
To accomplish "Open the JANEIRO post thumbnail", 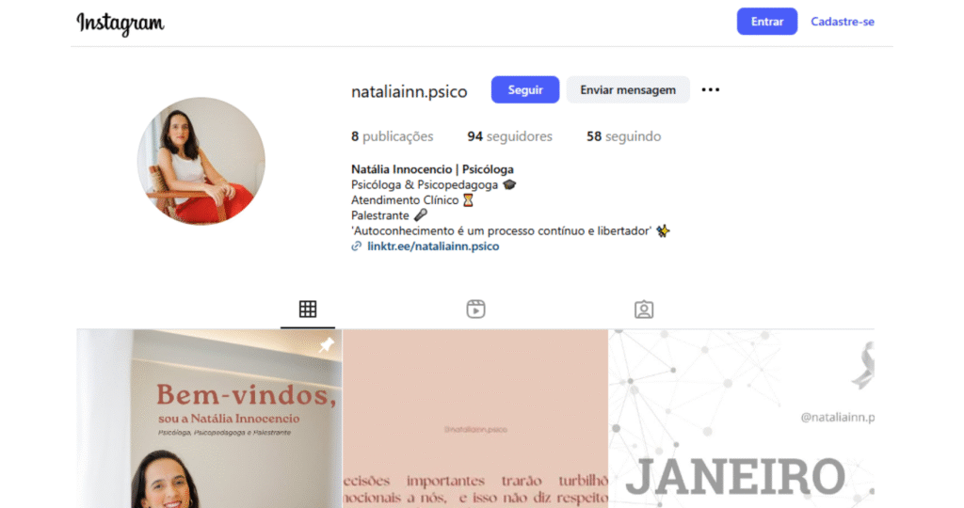I will click(x=742, y=419).
